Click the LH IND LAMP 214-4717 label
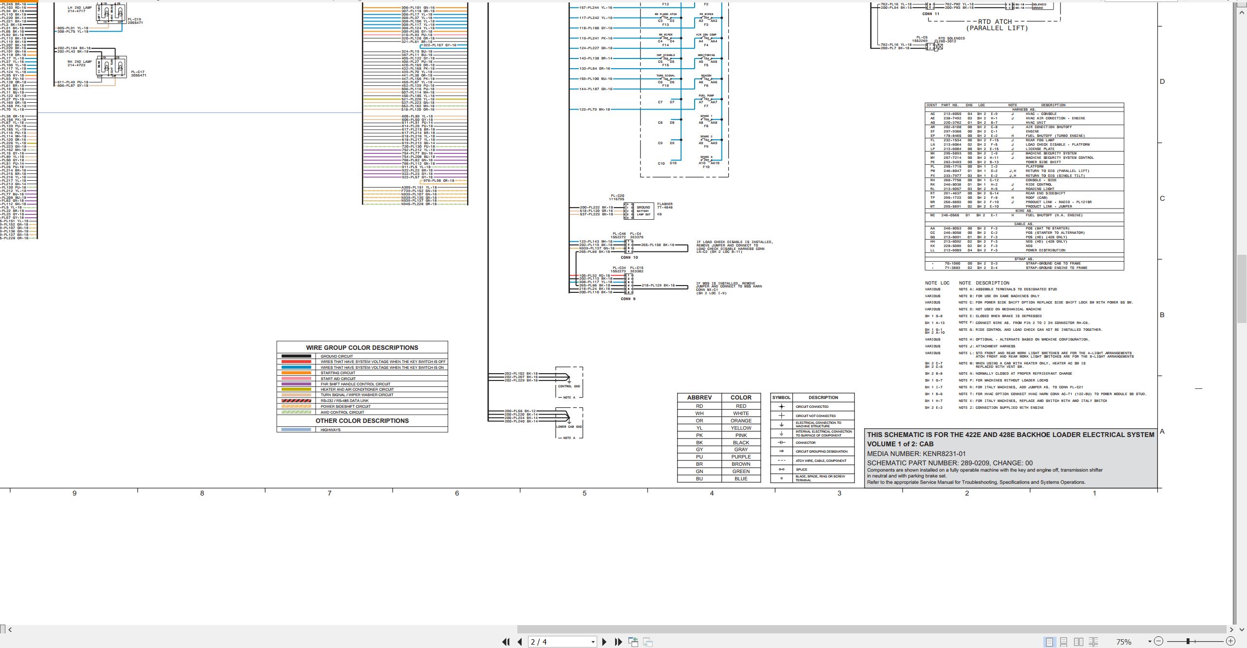Screen dimensions: 1247x648 (79, 9)
